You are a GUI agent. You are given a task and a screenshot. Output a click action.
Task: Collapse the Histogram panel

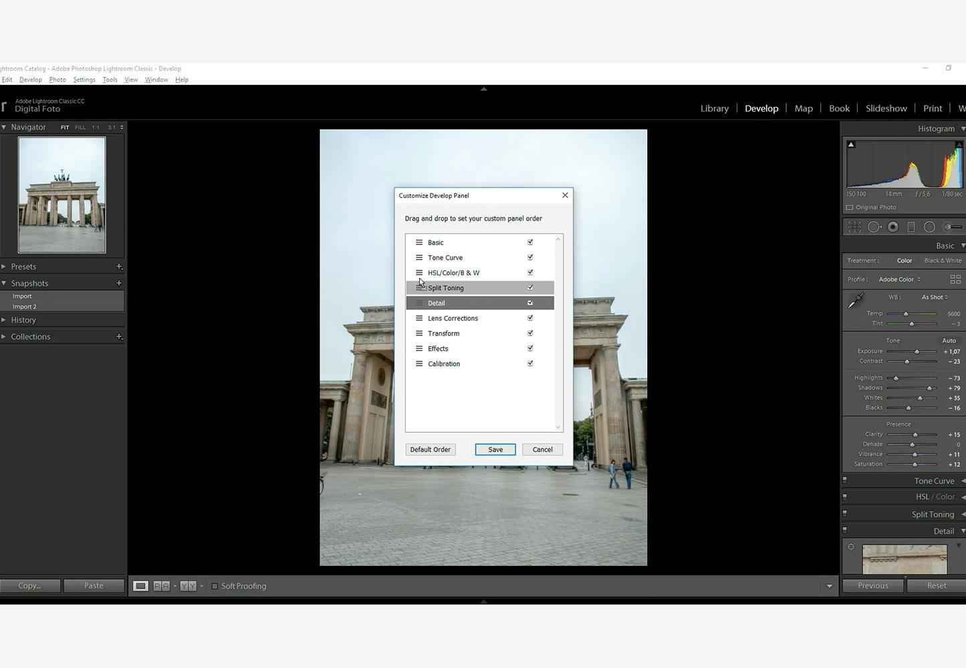(963, 129)
